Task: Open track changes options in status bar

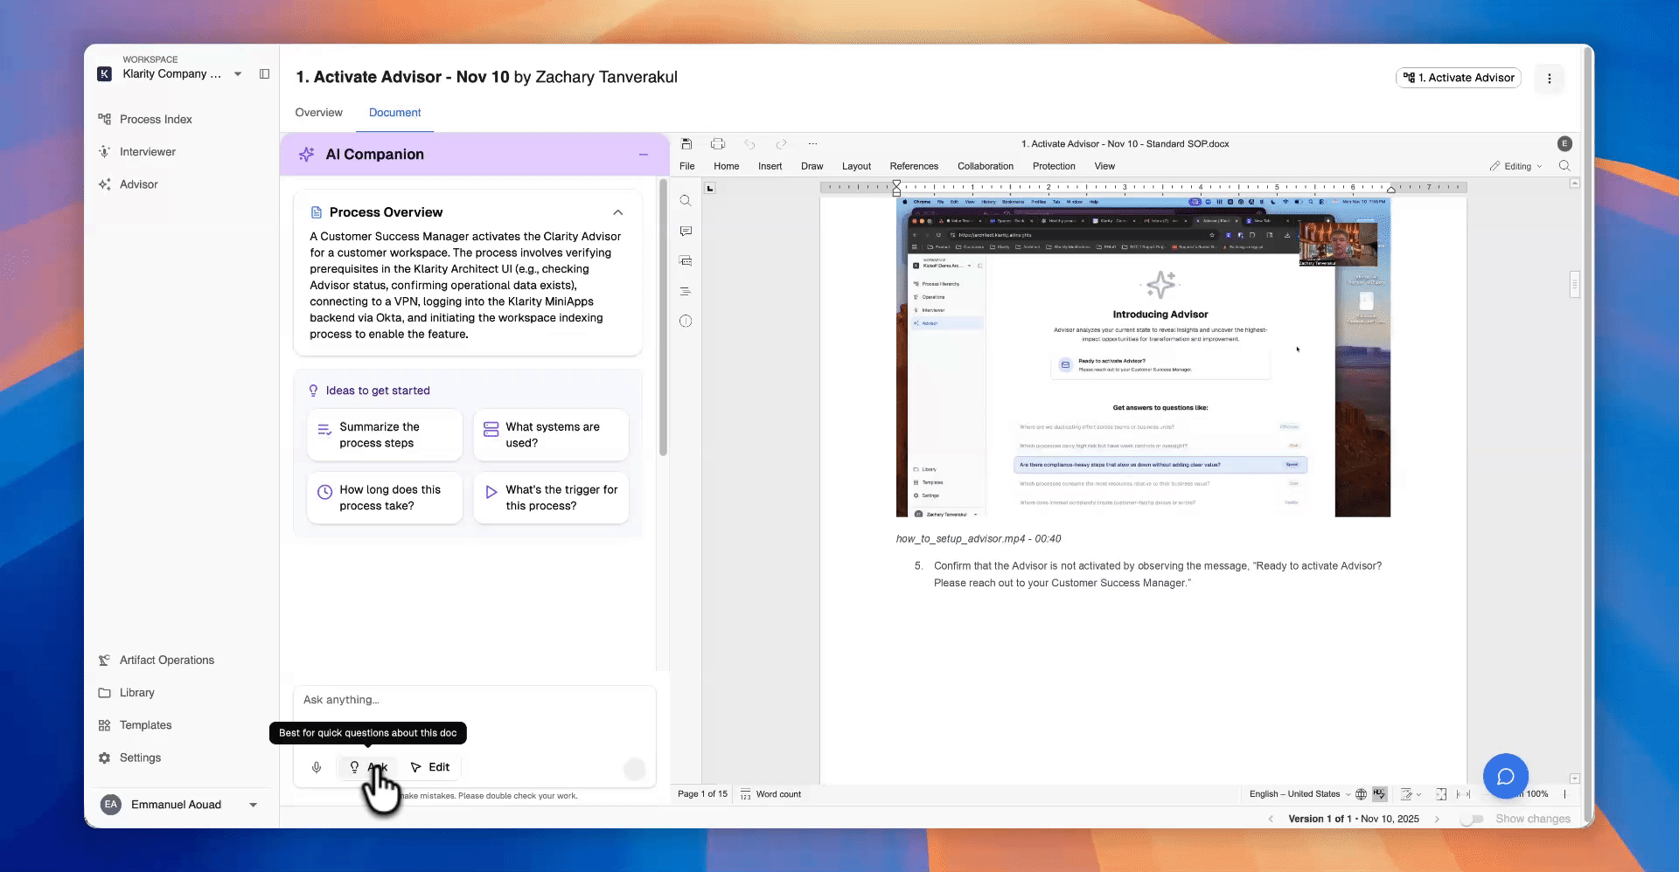Action: click(x=1410, y=794)
